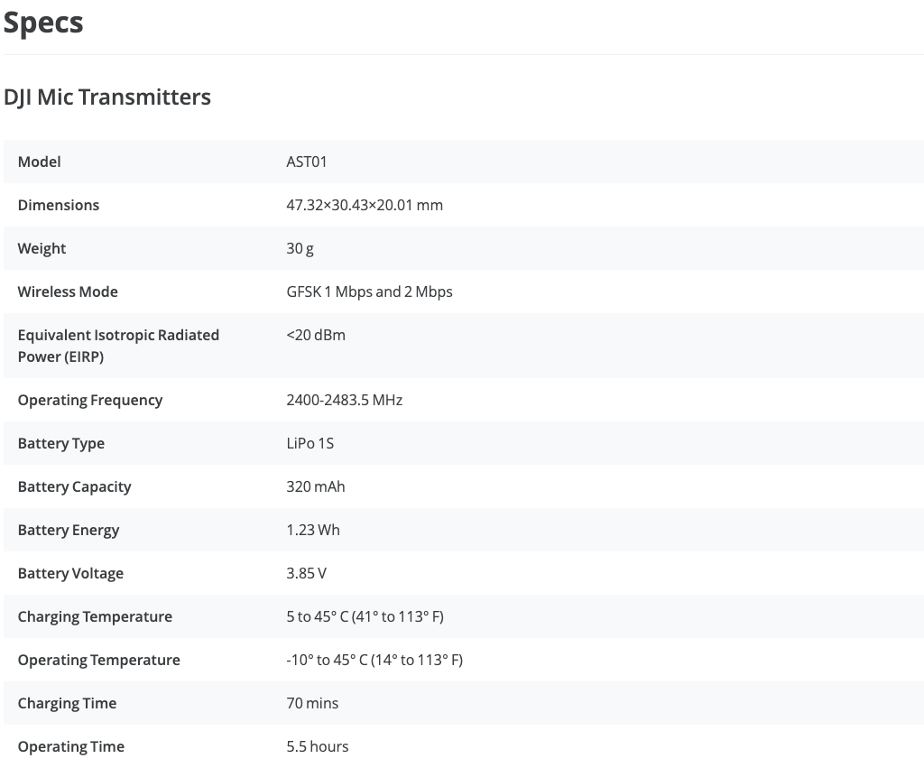
Task: Select the weight value "30 g"
Action: coord(300,248)
